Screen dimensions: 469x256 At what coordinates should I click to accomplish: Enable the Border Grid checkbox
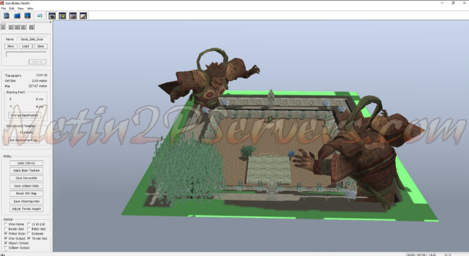pos(6,229)
